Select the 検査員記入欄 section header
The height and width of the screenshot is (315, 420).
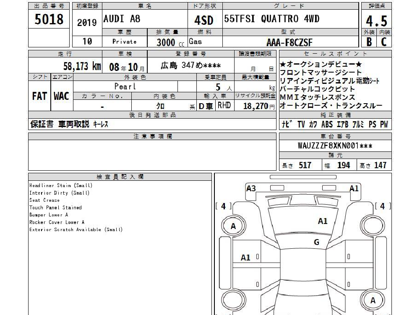(x=120, y=177)
